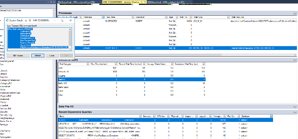Open Database column filter in Processes grid
The image size is (298, 139).
103,17
